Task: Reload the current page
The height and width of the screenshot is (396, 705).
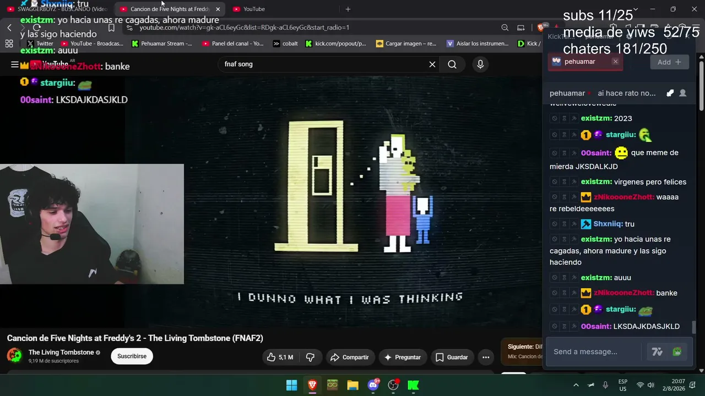Action: point(37,28)
